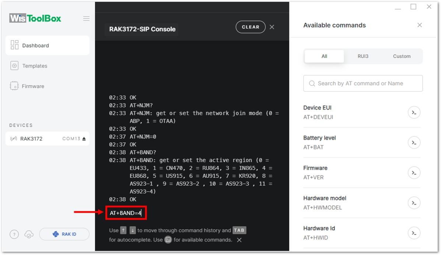Click the TAB key hint
The height and width of the screenshot is (255, 441).
point(239,230)
